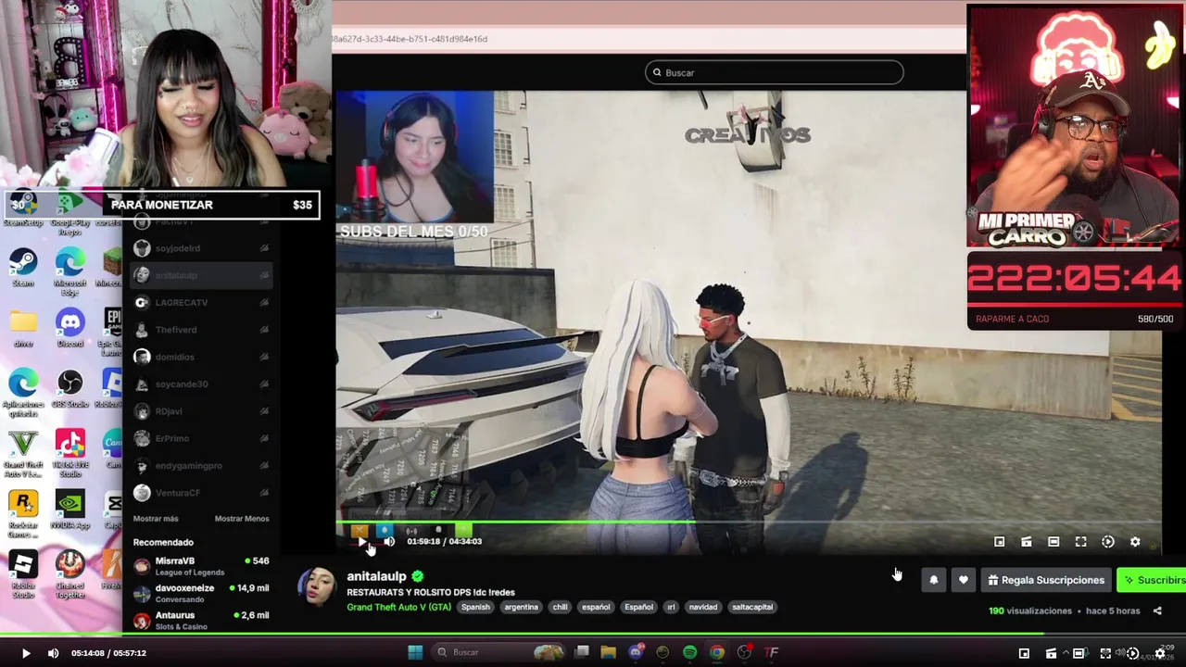Mute the inner Kick player volume
This screenshot has height=667, width=1186.
[389, 542]
